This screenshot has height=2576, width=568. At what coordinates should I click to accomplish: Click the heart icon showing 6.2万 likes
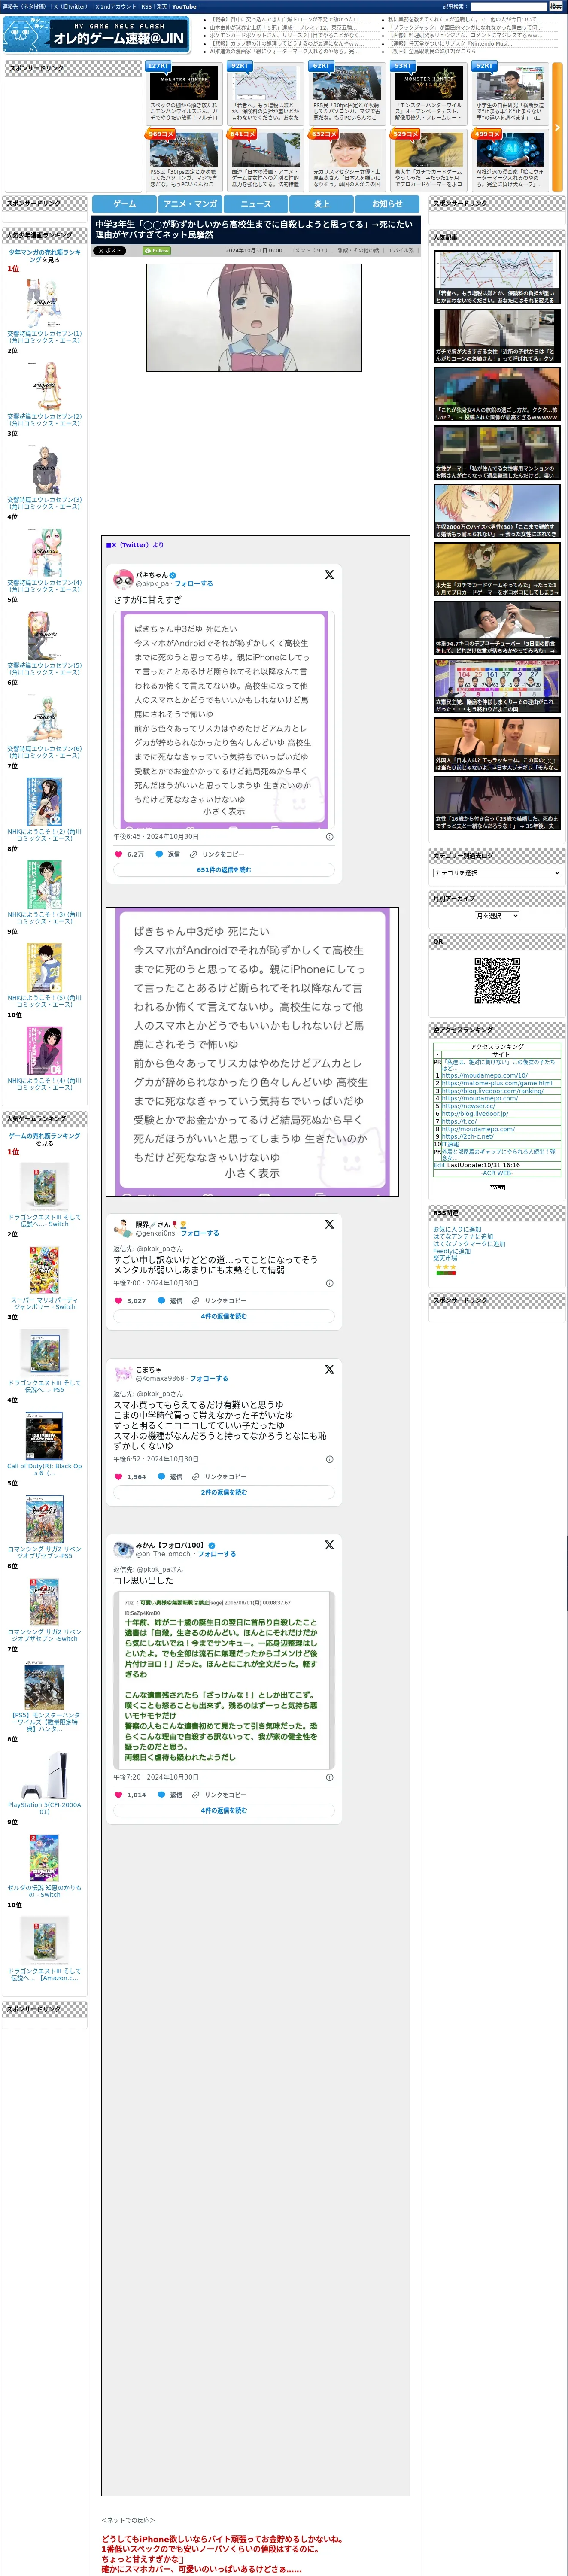pos(118,854)
